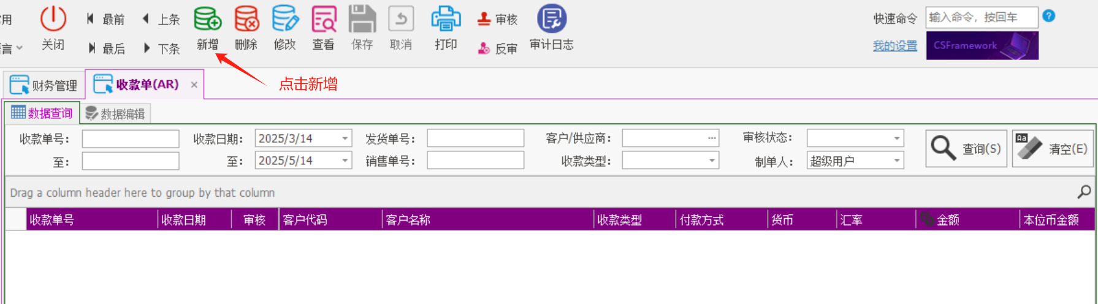
Task: Click the 收款单号 start input field
Action: pos(131,139)
